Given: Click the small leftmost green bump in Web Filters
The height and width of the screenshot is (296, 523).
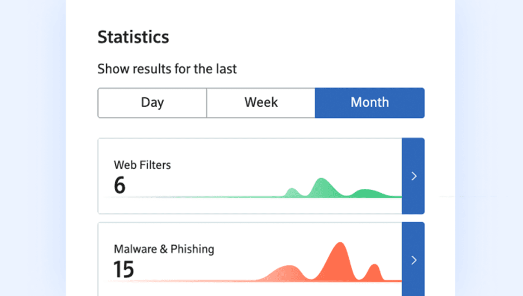Looking at the screenshot, I should pos(291,193).
